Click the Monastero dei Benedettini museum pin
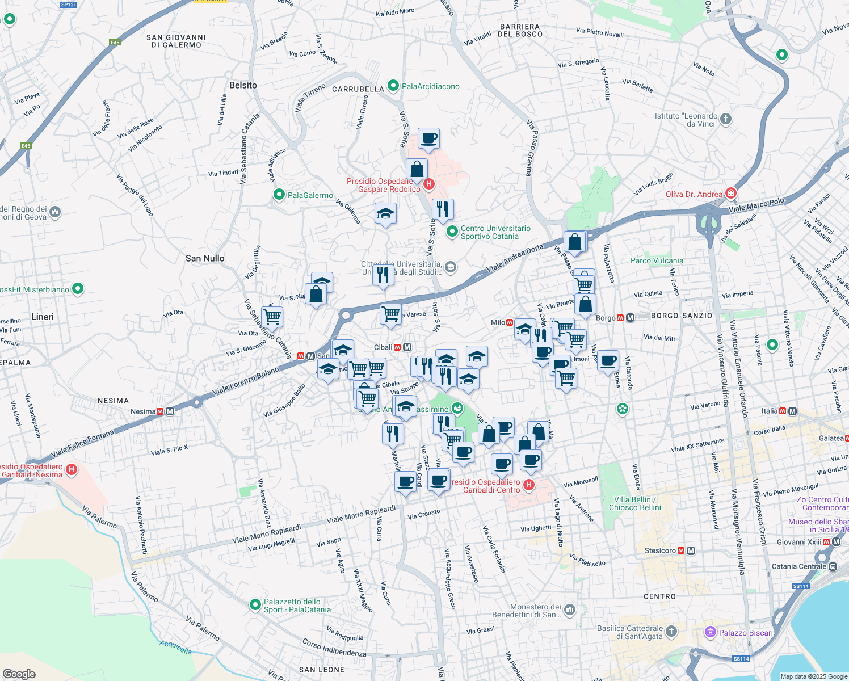The width and height of the screenshot is (849, 681). 570,610
